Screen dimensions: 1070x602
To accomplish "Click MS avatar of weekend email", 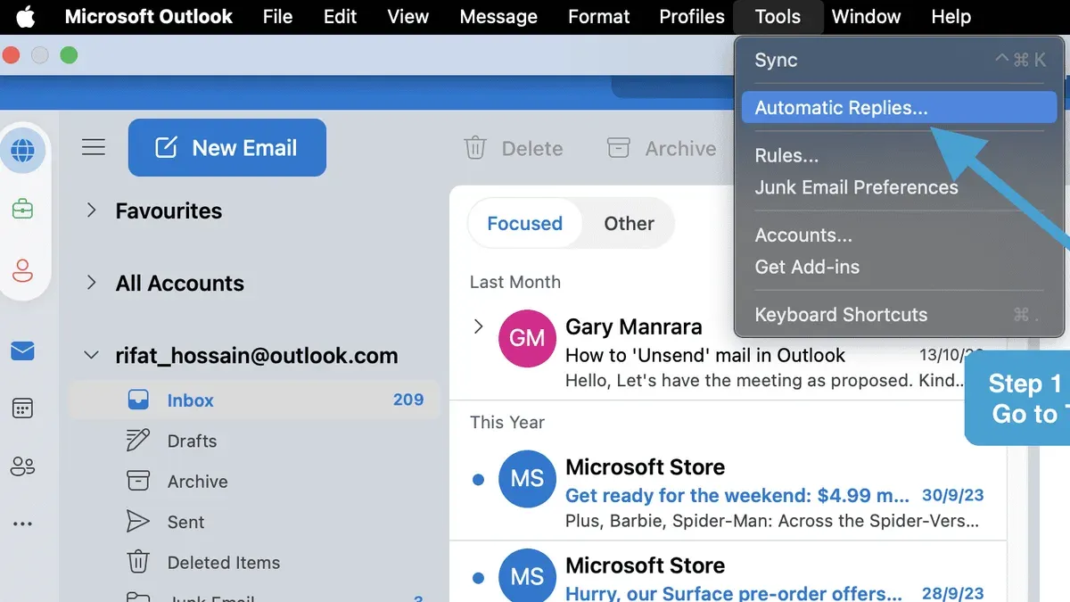I will tap(526, 479).
